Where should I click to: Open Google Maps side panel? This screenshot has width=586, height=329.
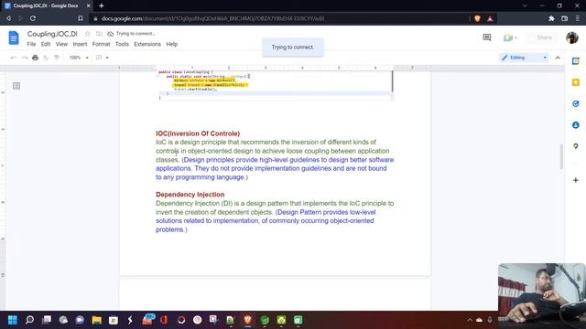(576, 146)
